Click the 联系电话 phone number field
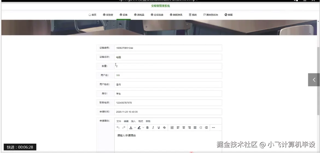Image resolution: width=320 pixels, height=153 pixels. pos(168,103)
